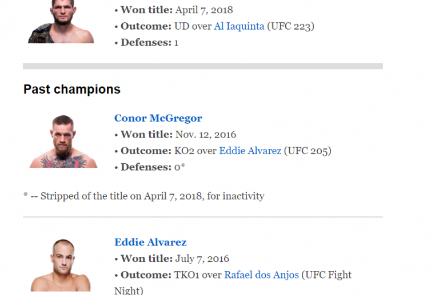Follow the Rafael dos Anjos link
The height and width of the screenshot is (295, 443).
[x=261, y=275]
